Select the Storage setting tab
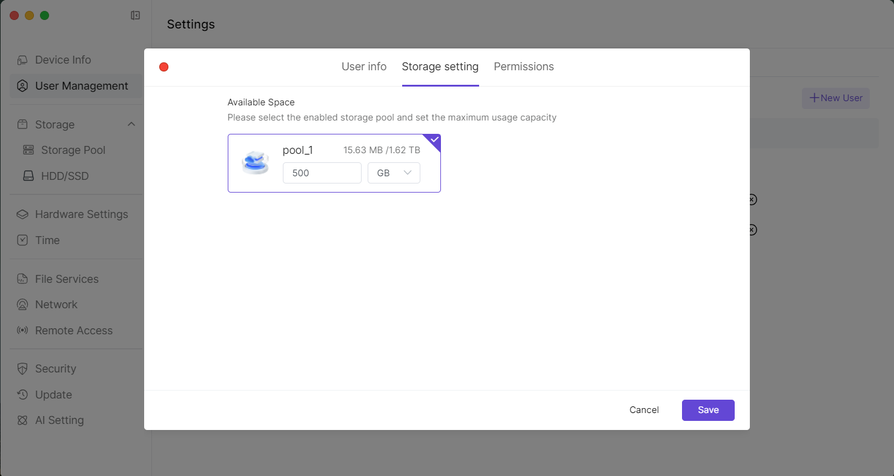The height and width of the screenshot is (476, 894). point(440,67)
